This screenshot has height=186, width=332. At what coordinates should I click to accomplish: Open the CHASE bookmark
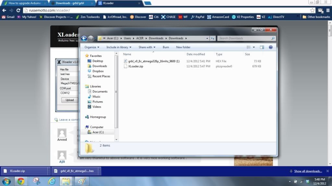coord(168,17)
